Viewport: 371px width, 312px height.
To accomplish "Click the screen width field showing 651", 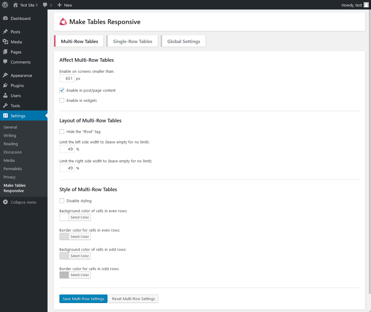I will [x=67, y=78].
